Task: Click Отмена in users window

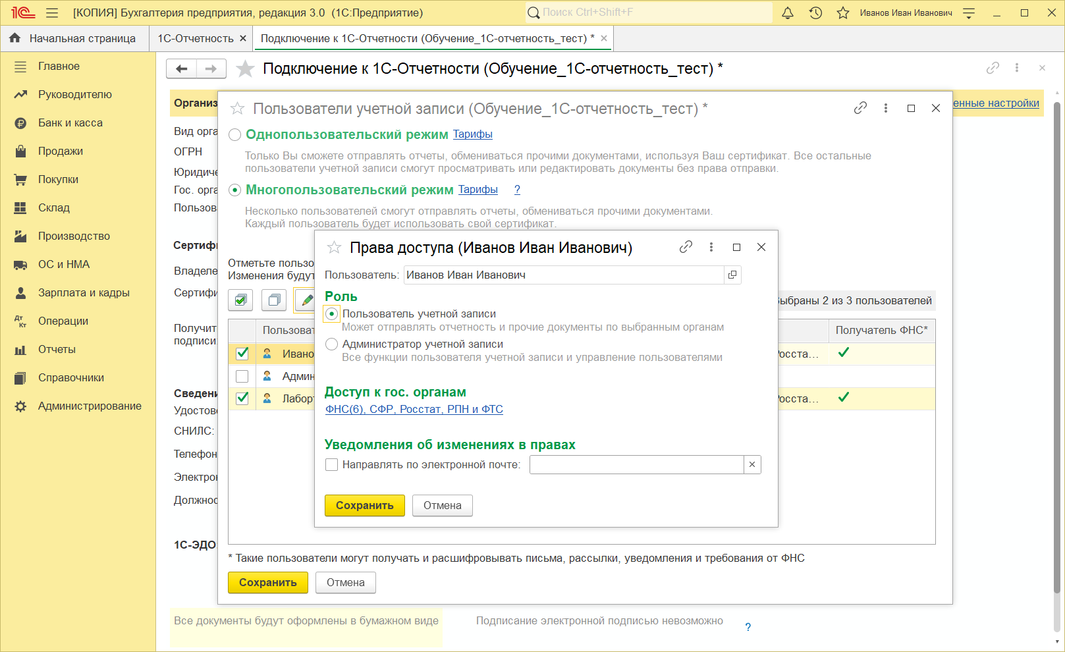Action: click(346, 583)
